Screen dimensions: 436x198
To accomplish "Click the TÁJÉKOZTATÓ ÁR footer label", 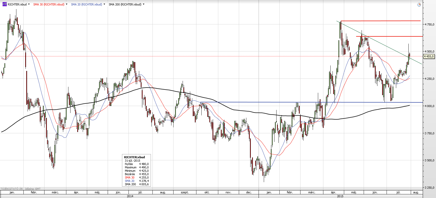I will coord(11,189).
